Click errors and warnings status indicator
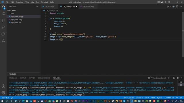Screen dimensions: 184x103 [x=5, y=98]
